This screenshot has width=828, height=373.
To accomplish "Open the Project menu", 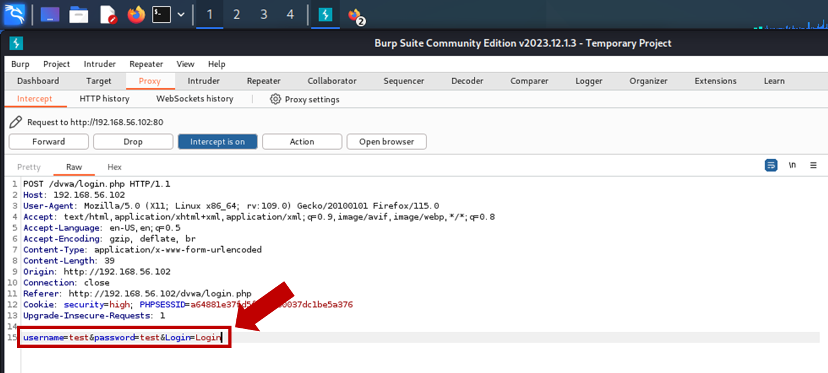I will pos(57,64).
